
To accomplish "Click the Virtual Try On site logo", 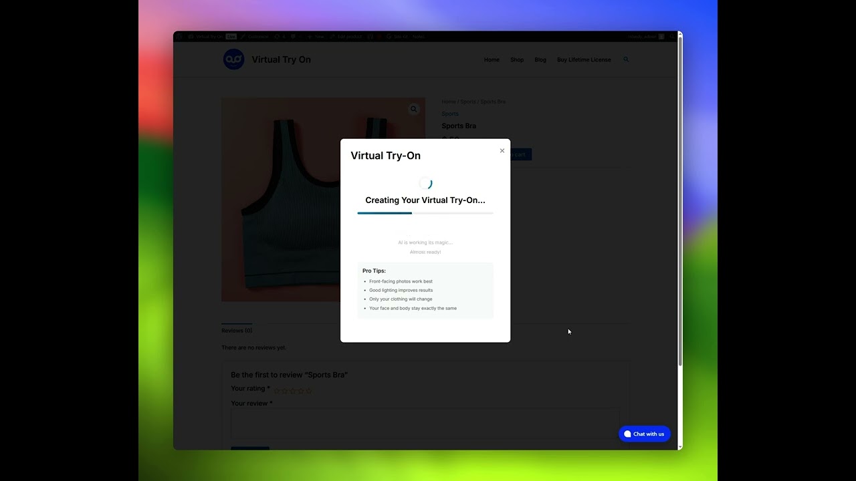I will click(x=233, y=59).
